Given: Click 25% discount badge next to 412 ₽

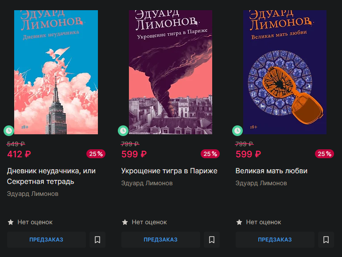Looking at the screenshot, I should coord(96,154).
